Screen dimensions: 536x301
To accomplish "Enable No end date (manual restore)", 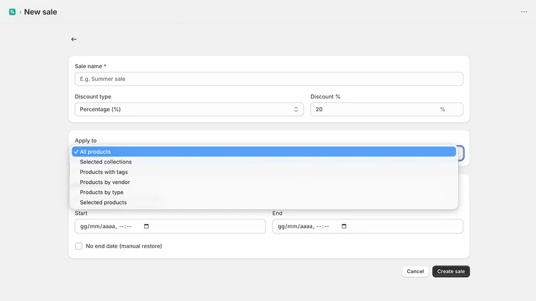I will pyautogui.click(x=78, y=246).
